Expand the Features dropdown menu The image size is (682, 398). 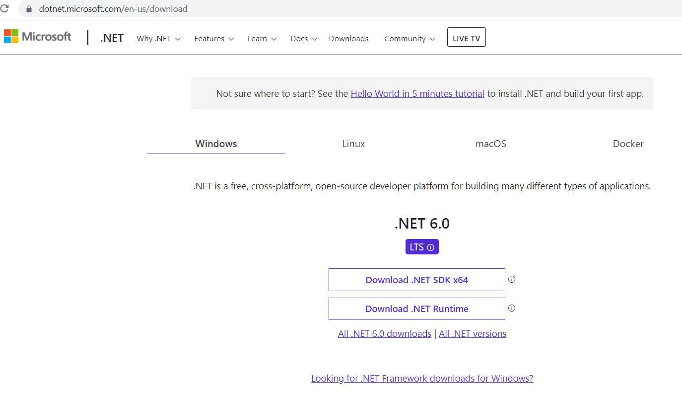(214, 38)
